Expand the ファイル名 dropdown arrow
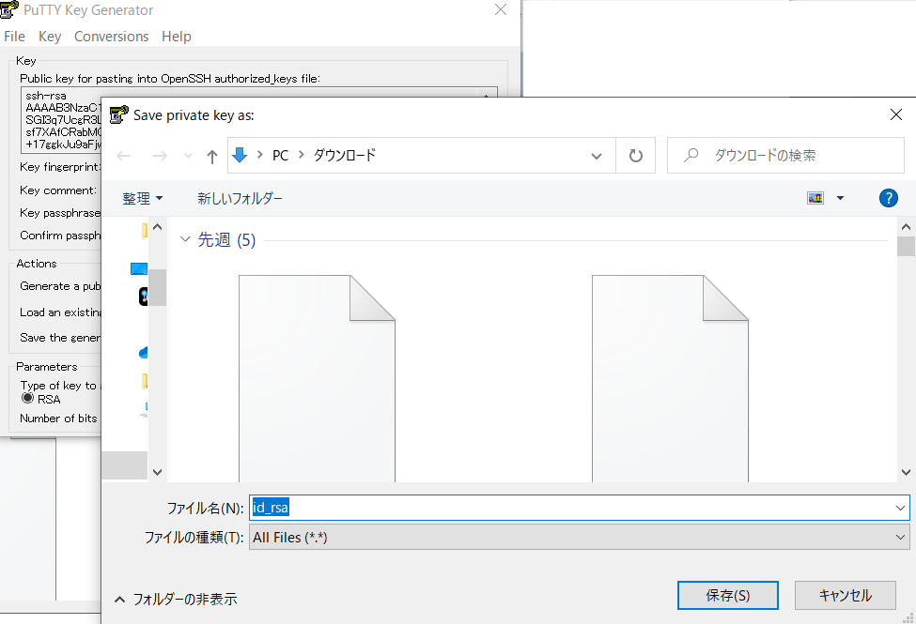Viewport: 916px width, 624px height. pos(900,508)
